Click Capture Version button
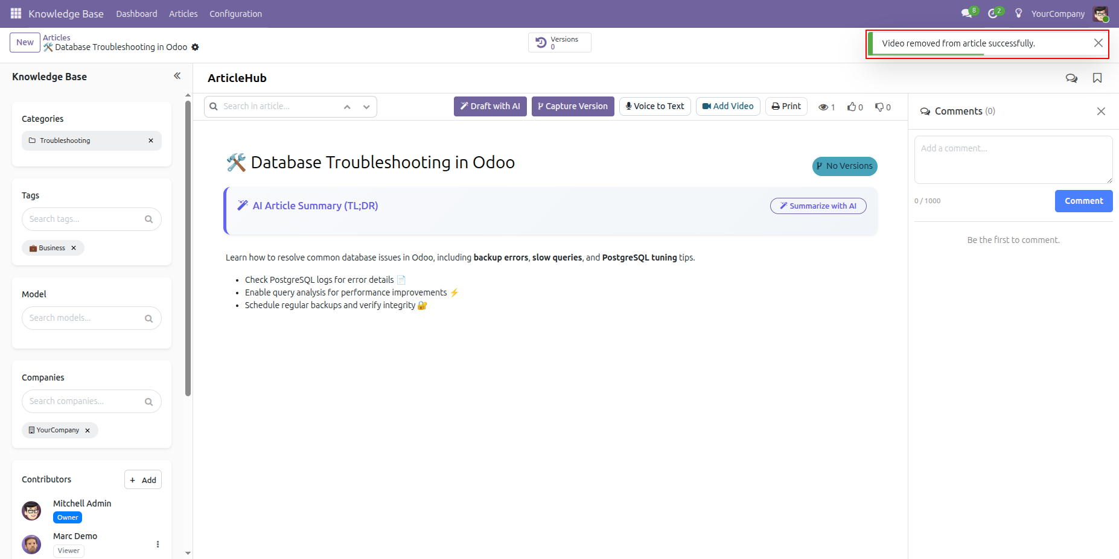This screenshot has height=559, width=1119. pos(573,106)
